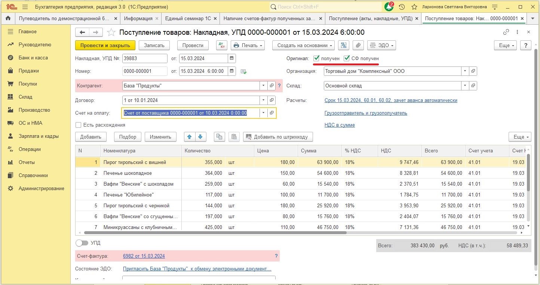This screenshot has width=540, height=285.
Task: Toggle the УПД switch
Action: [82, 243]
